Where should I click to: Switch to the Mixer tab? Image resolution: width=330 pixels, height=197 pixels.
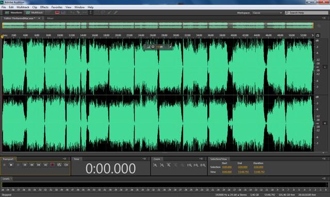click(50, 19)
